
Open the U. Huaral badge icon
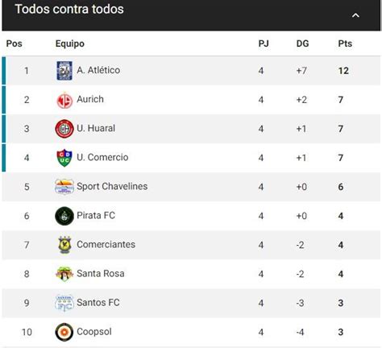64,129
